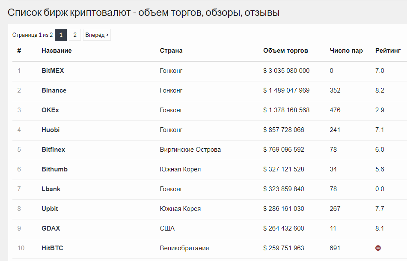The image size is (407, 261).
Task: Open the GDAX exchange link
Action: coord(51,228)
